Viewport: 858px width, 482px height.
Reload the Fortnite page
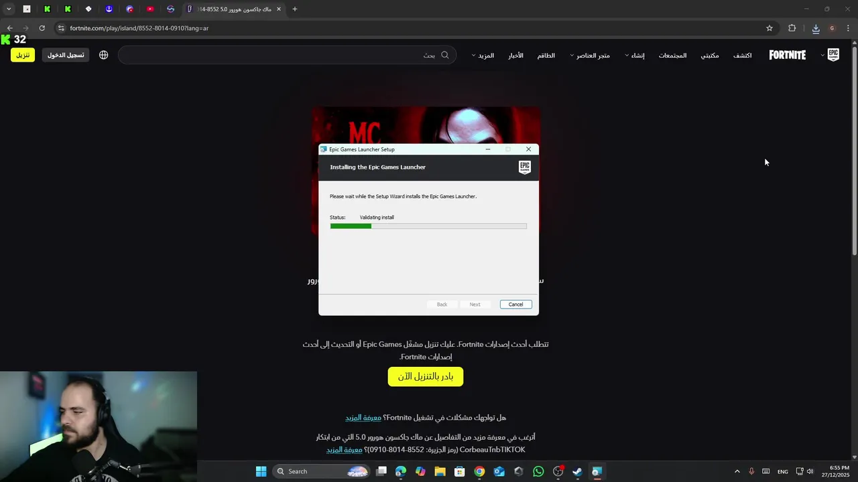pos(42,28)
